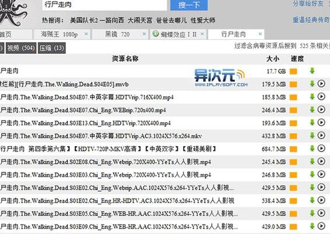Screen dimensions: 330x234
Task: Close the 蝴蝶效应 I II tab
Action: [x=202, y=34]
